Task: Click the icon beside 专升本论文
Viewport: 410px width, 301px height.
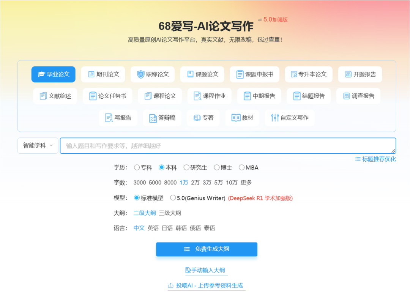Action: 294,74
